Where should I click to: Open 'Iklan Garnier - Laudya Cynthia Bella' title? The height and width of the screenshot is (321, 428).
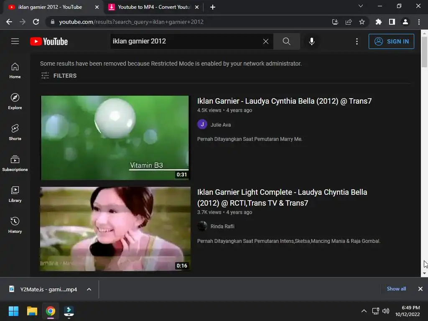pyautogui.click(x=284, y=101)
